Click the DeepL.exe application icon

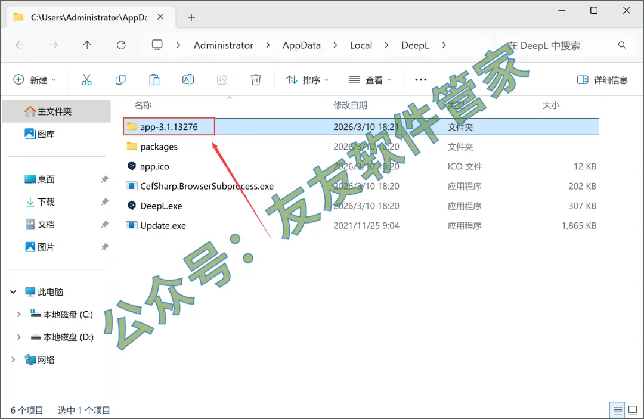[x=131, y=205]
